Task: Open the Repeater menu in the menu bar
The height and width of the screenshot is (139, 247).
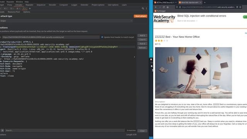Action: point(10,2)
